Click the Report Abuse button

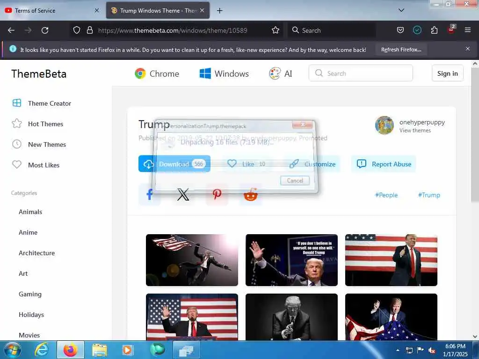(x=384, y=164)
